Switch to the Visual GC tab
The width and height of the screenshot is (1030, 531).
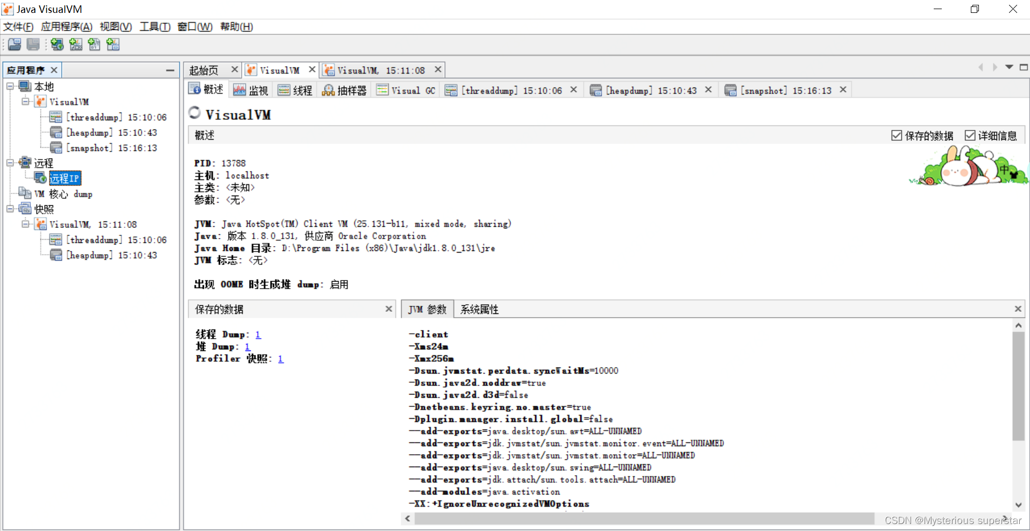pyautogui.click(x=406, y=90)
